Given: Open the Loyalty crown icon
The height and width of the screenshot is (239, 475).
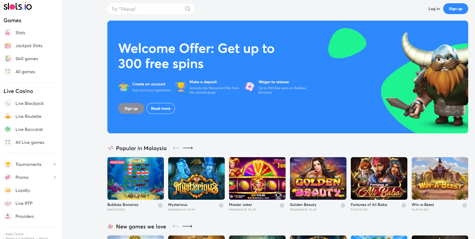Looking at the screenshot, I should (8, 190).
